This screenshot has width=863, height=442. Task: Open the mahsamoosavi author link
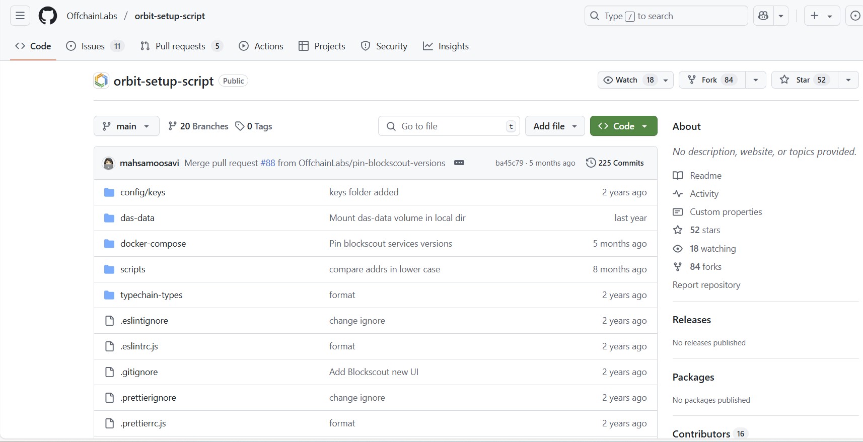[x=150, y=163]
